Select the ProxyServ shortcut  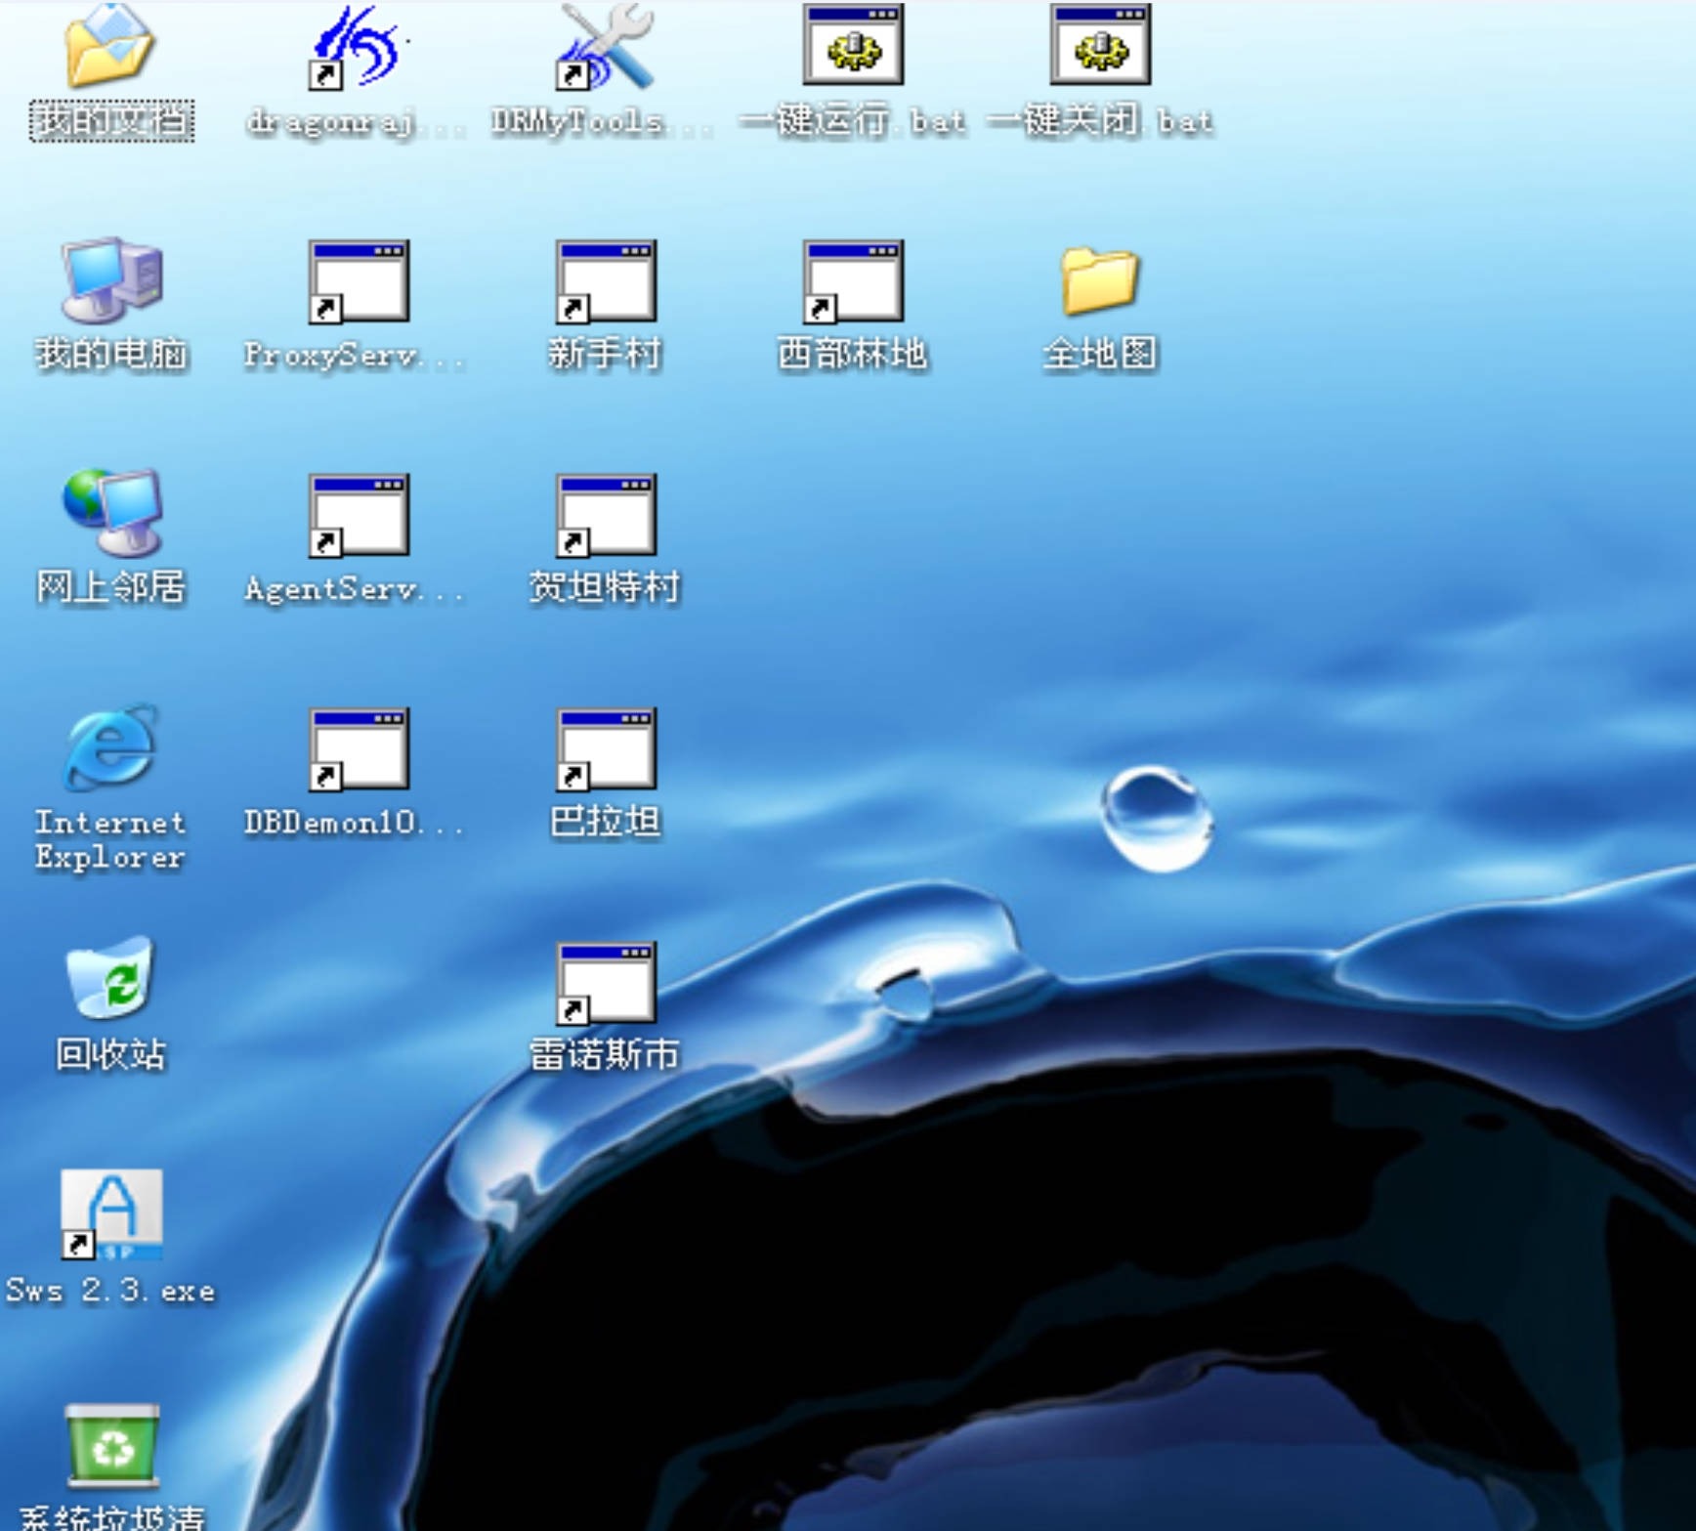tap(358, 281)
